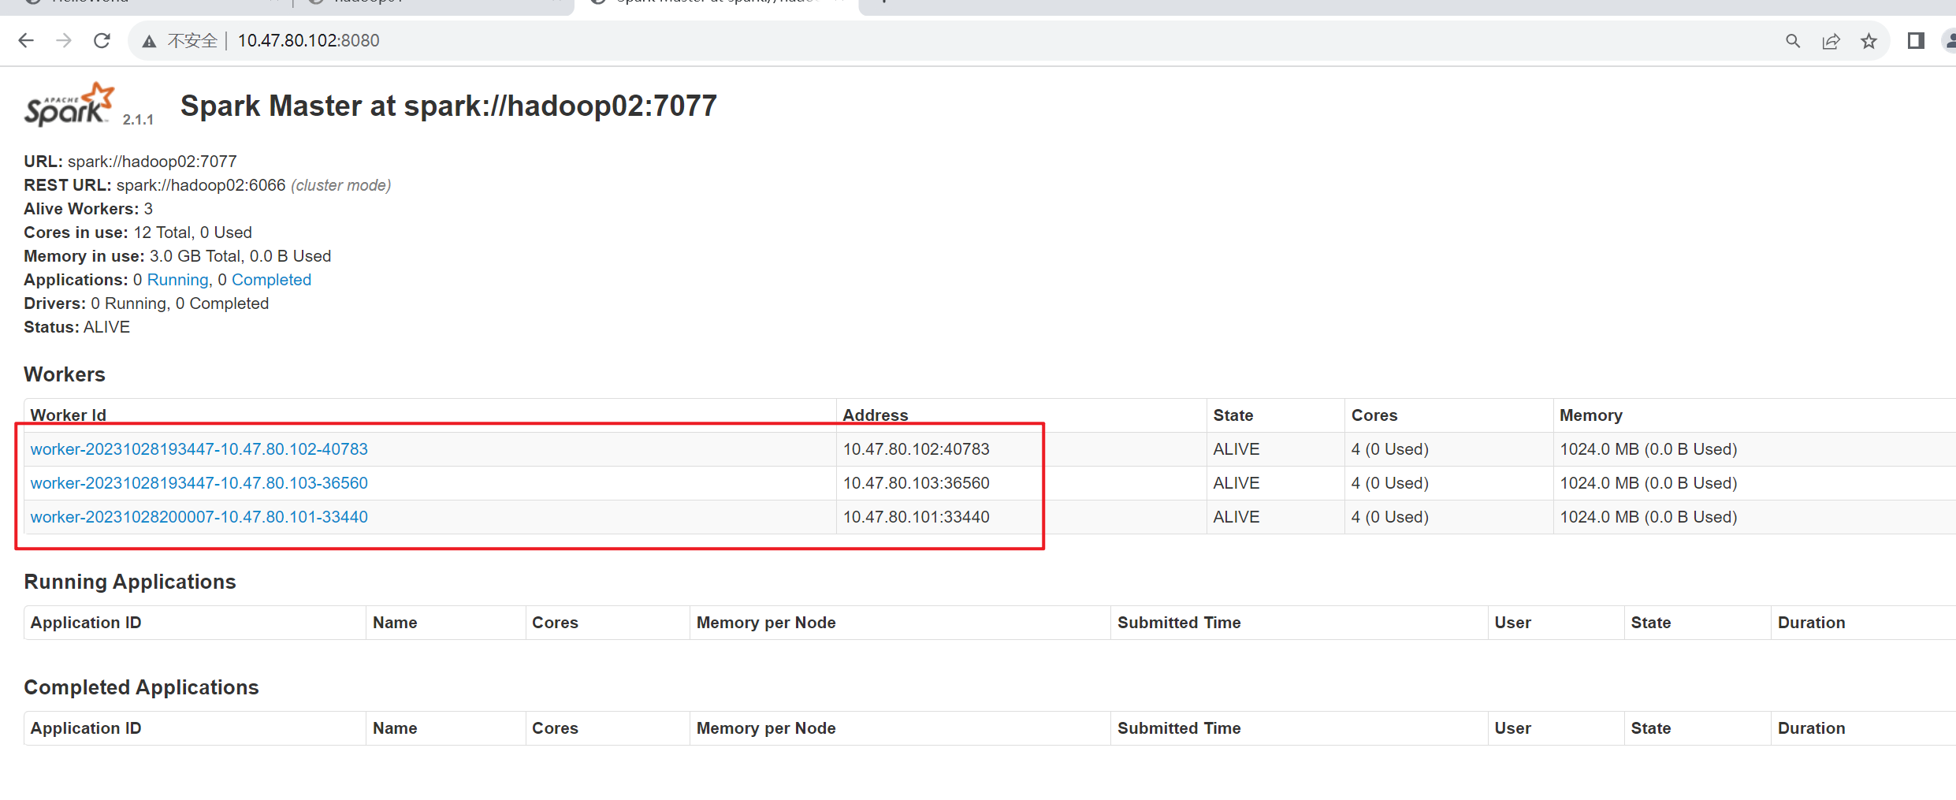
Task: Open worker link ending in 101-33440
Action: point(199,517)
